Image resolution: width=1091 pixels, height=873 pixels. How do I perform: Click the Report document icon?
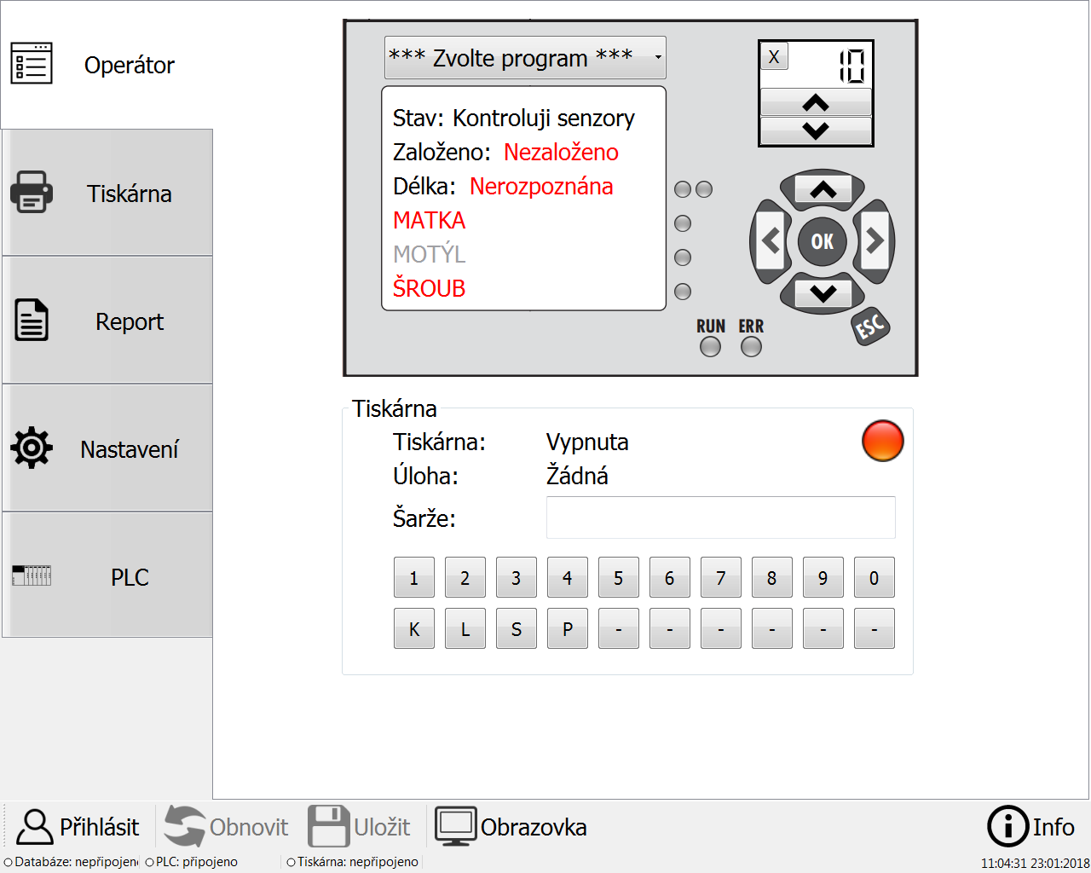32,321
